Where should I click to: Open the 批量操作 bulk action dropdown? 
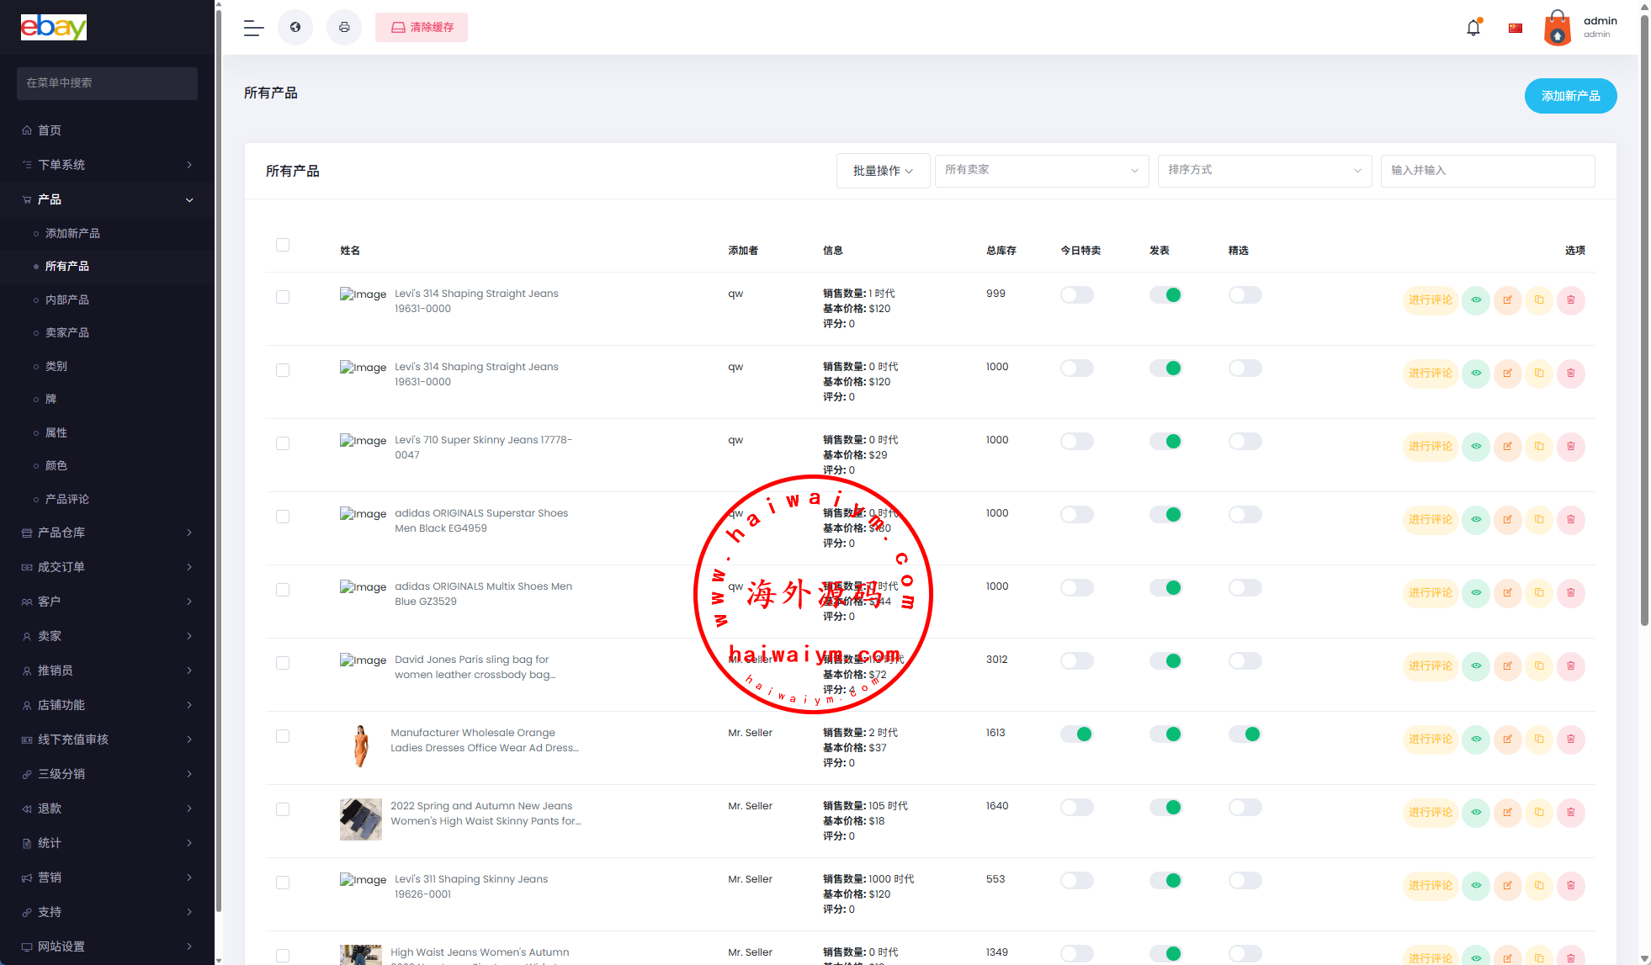(x=883, y=171)
